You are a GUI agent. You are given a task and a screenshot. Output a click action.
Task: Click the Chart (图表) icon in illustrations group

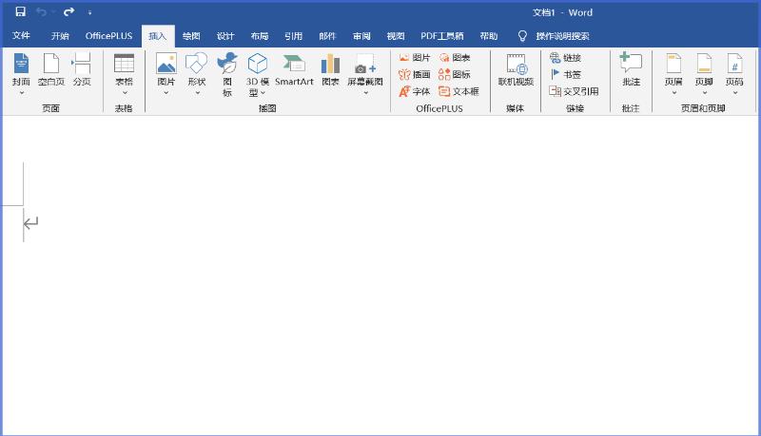tap(330, 69)
